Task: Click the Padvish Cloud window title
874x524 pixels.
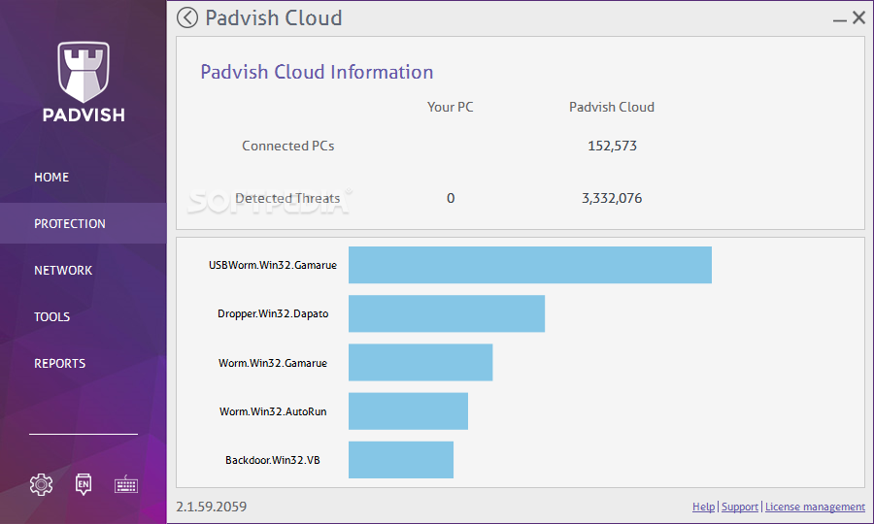Action: [274, 17]
